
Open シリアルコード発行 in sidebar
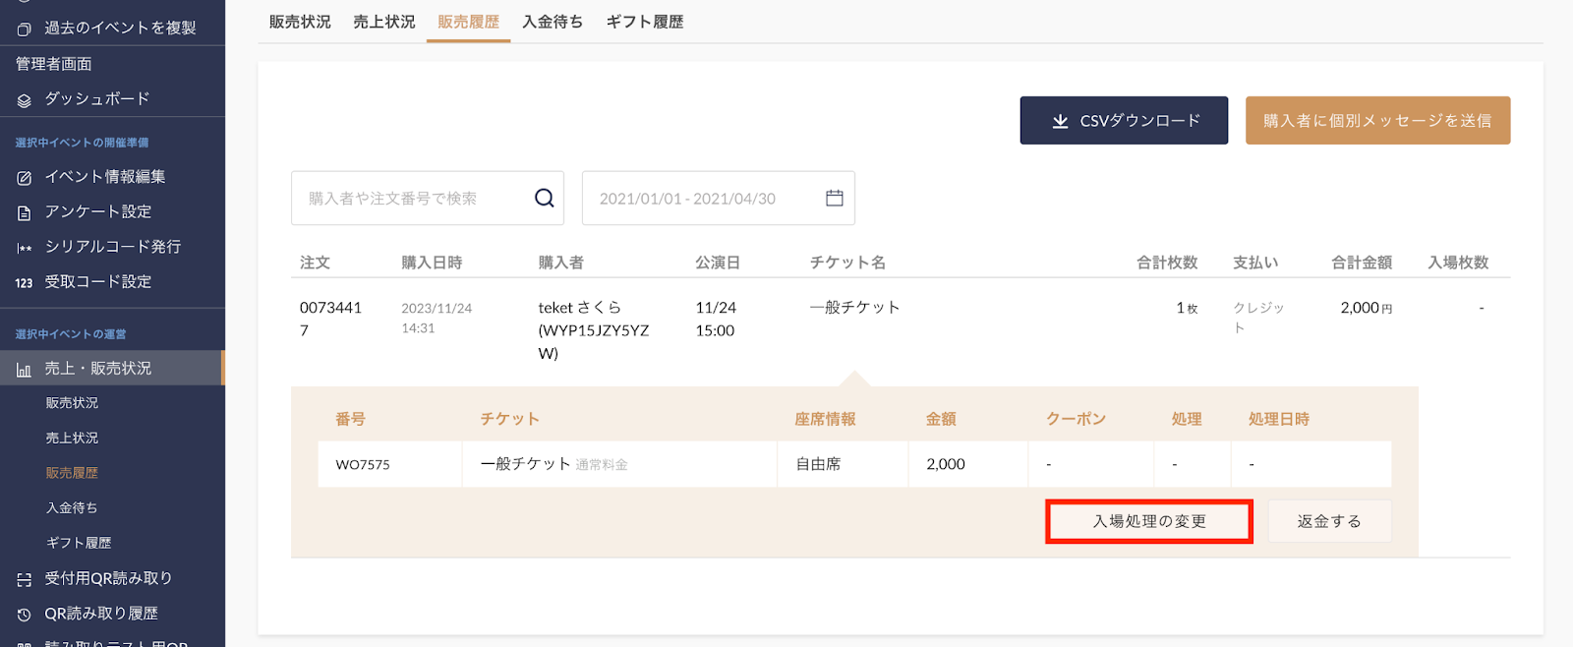112,247
